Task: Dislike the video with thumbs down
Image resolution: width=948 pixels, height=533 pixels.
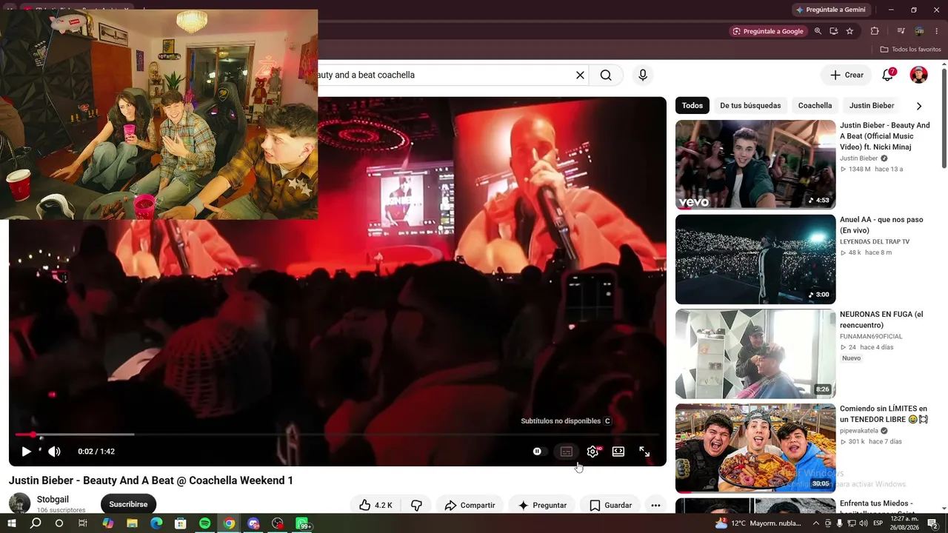Action: (x=416, y=505)
